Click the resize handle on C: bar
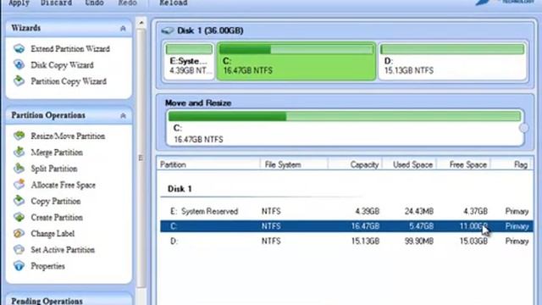Screen dimensions: 542x305 click(523, 128)
